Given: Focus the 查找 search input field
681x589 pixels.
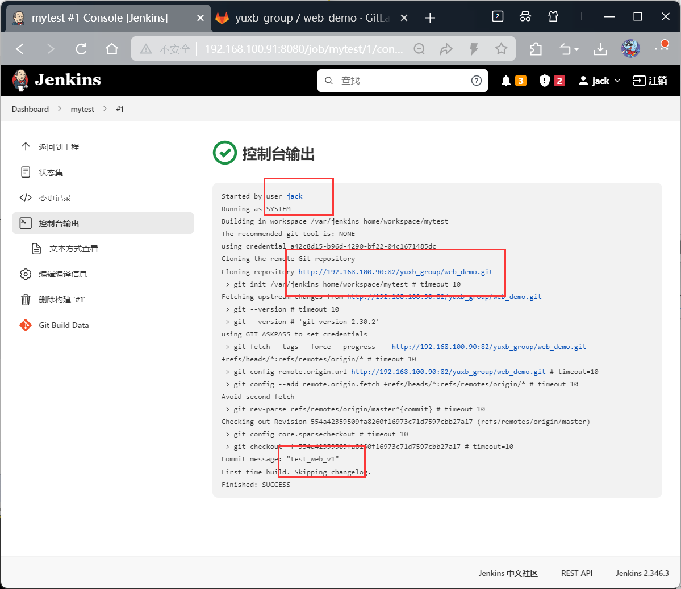Looking at the screenshot, I should coord(403,81).
